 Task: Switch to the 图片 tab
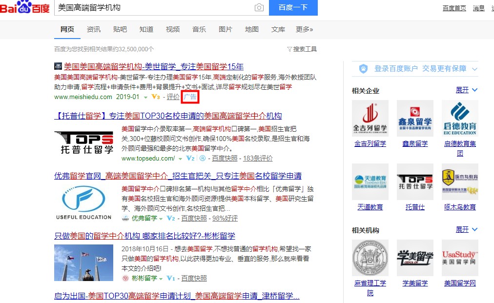(226, 30)
